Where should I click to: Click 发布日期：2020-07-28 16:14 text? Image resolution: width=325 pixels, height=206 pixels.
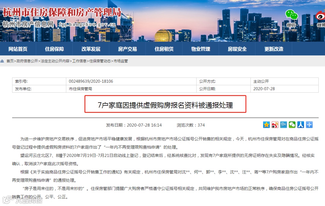click(x=134, y=125)
